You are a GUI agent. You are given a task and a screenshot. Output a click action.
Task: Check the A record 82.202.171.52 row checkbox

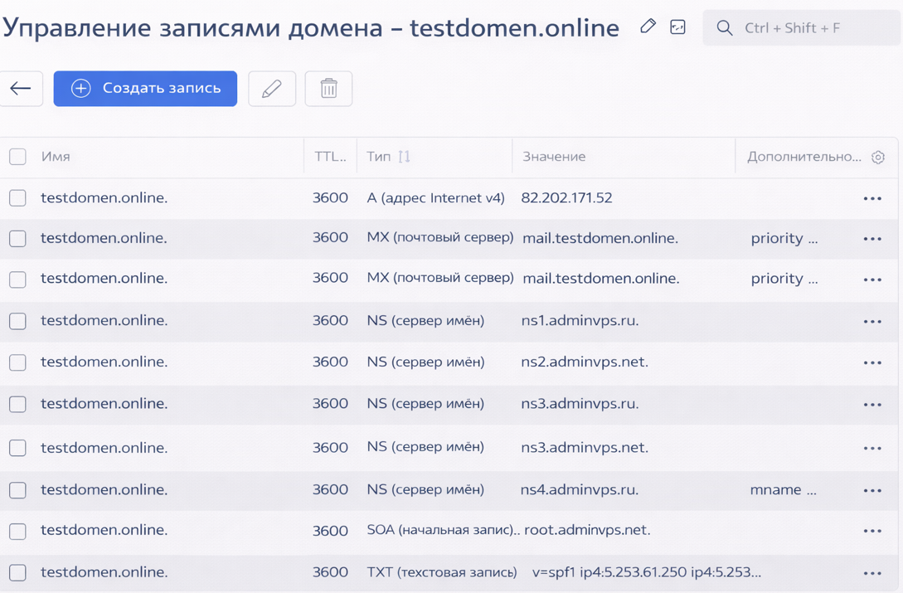point(17,198)
